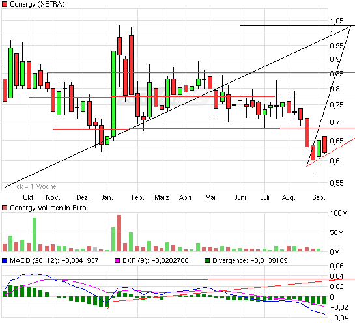Click the gray volume bar in December
Screen dimensions: 355x323
point(95,249)
